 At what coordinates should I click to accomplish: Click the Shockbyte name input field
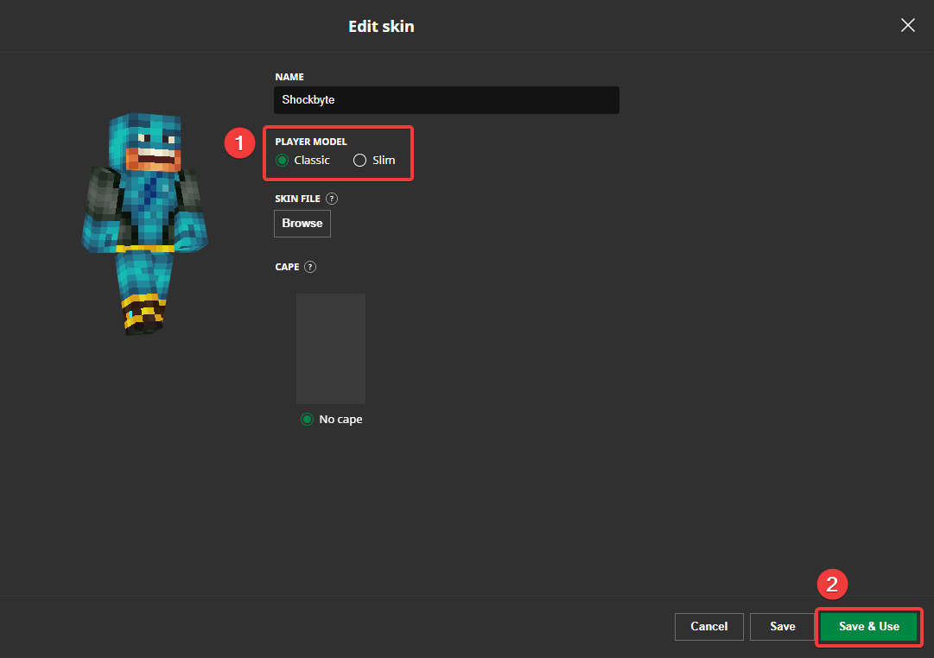446,99
